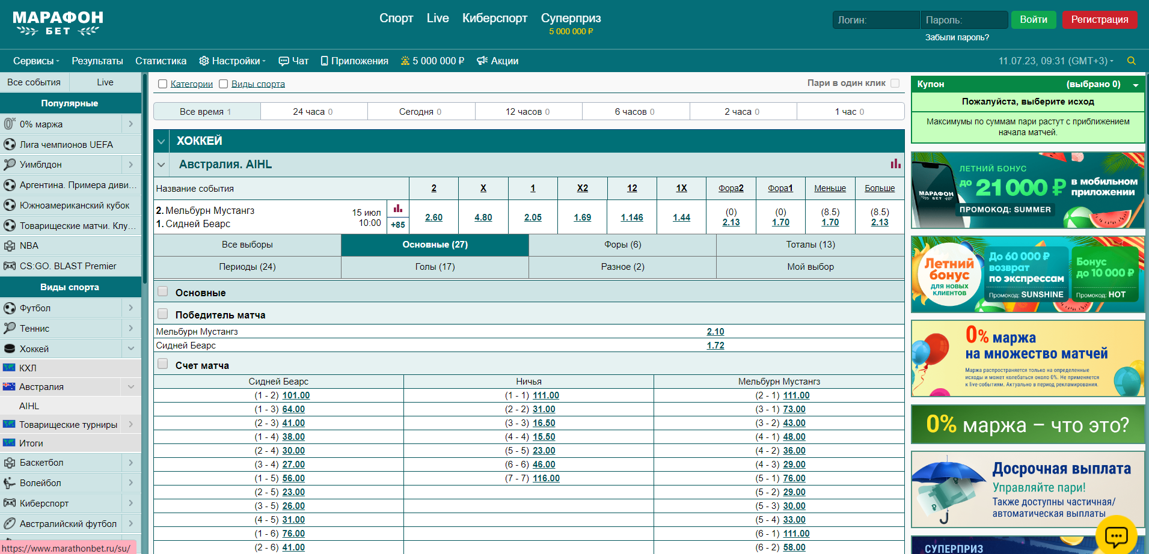1149x554 pixels.
Task: Click the NBA basketball icon
Action: (10, 245)
